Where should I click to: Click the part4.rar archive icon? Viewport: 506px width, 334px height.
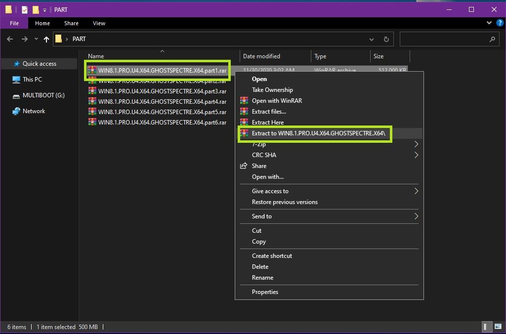tap(92, 101)
